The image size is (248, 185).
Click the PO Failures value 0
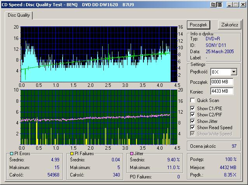(x=178, y=176)
